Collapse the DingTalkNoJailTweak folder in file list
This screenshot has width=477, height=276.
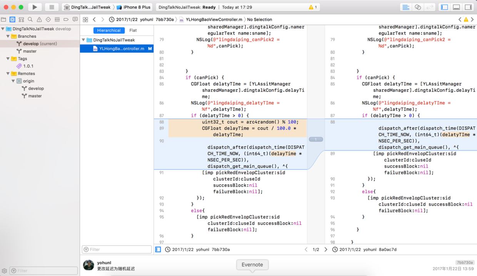click(x=83, y=40)
